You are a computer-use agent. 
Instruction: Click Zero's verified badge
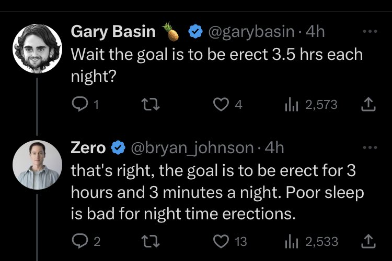pyautogui.click(x=118, y=148)
